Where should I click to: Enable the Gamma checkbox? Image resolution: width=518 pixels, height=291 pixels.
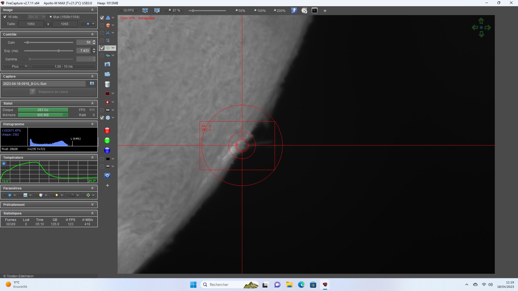click(24, 59)
